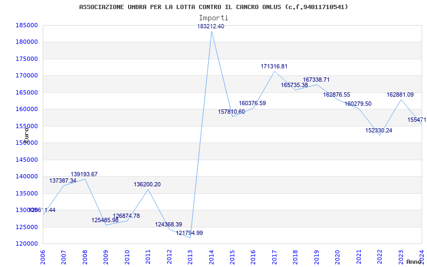Viewport: 427px width, 267px height.
Task: Select the Anno x-axis title
Action: pyautogui.click(x=414, y=262)
